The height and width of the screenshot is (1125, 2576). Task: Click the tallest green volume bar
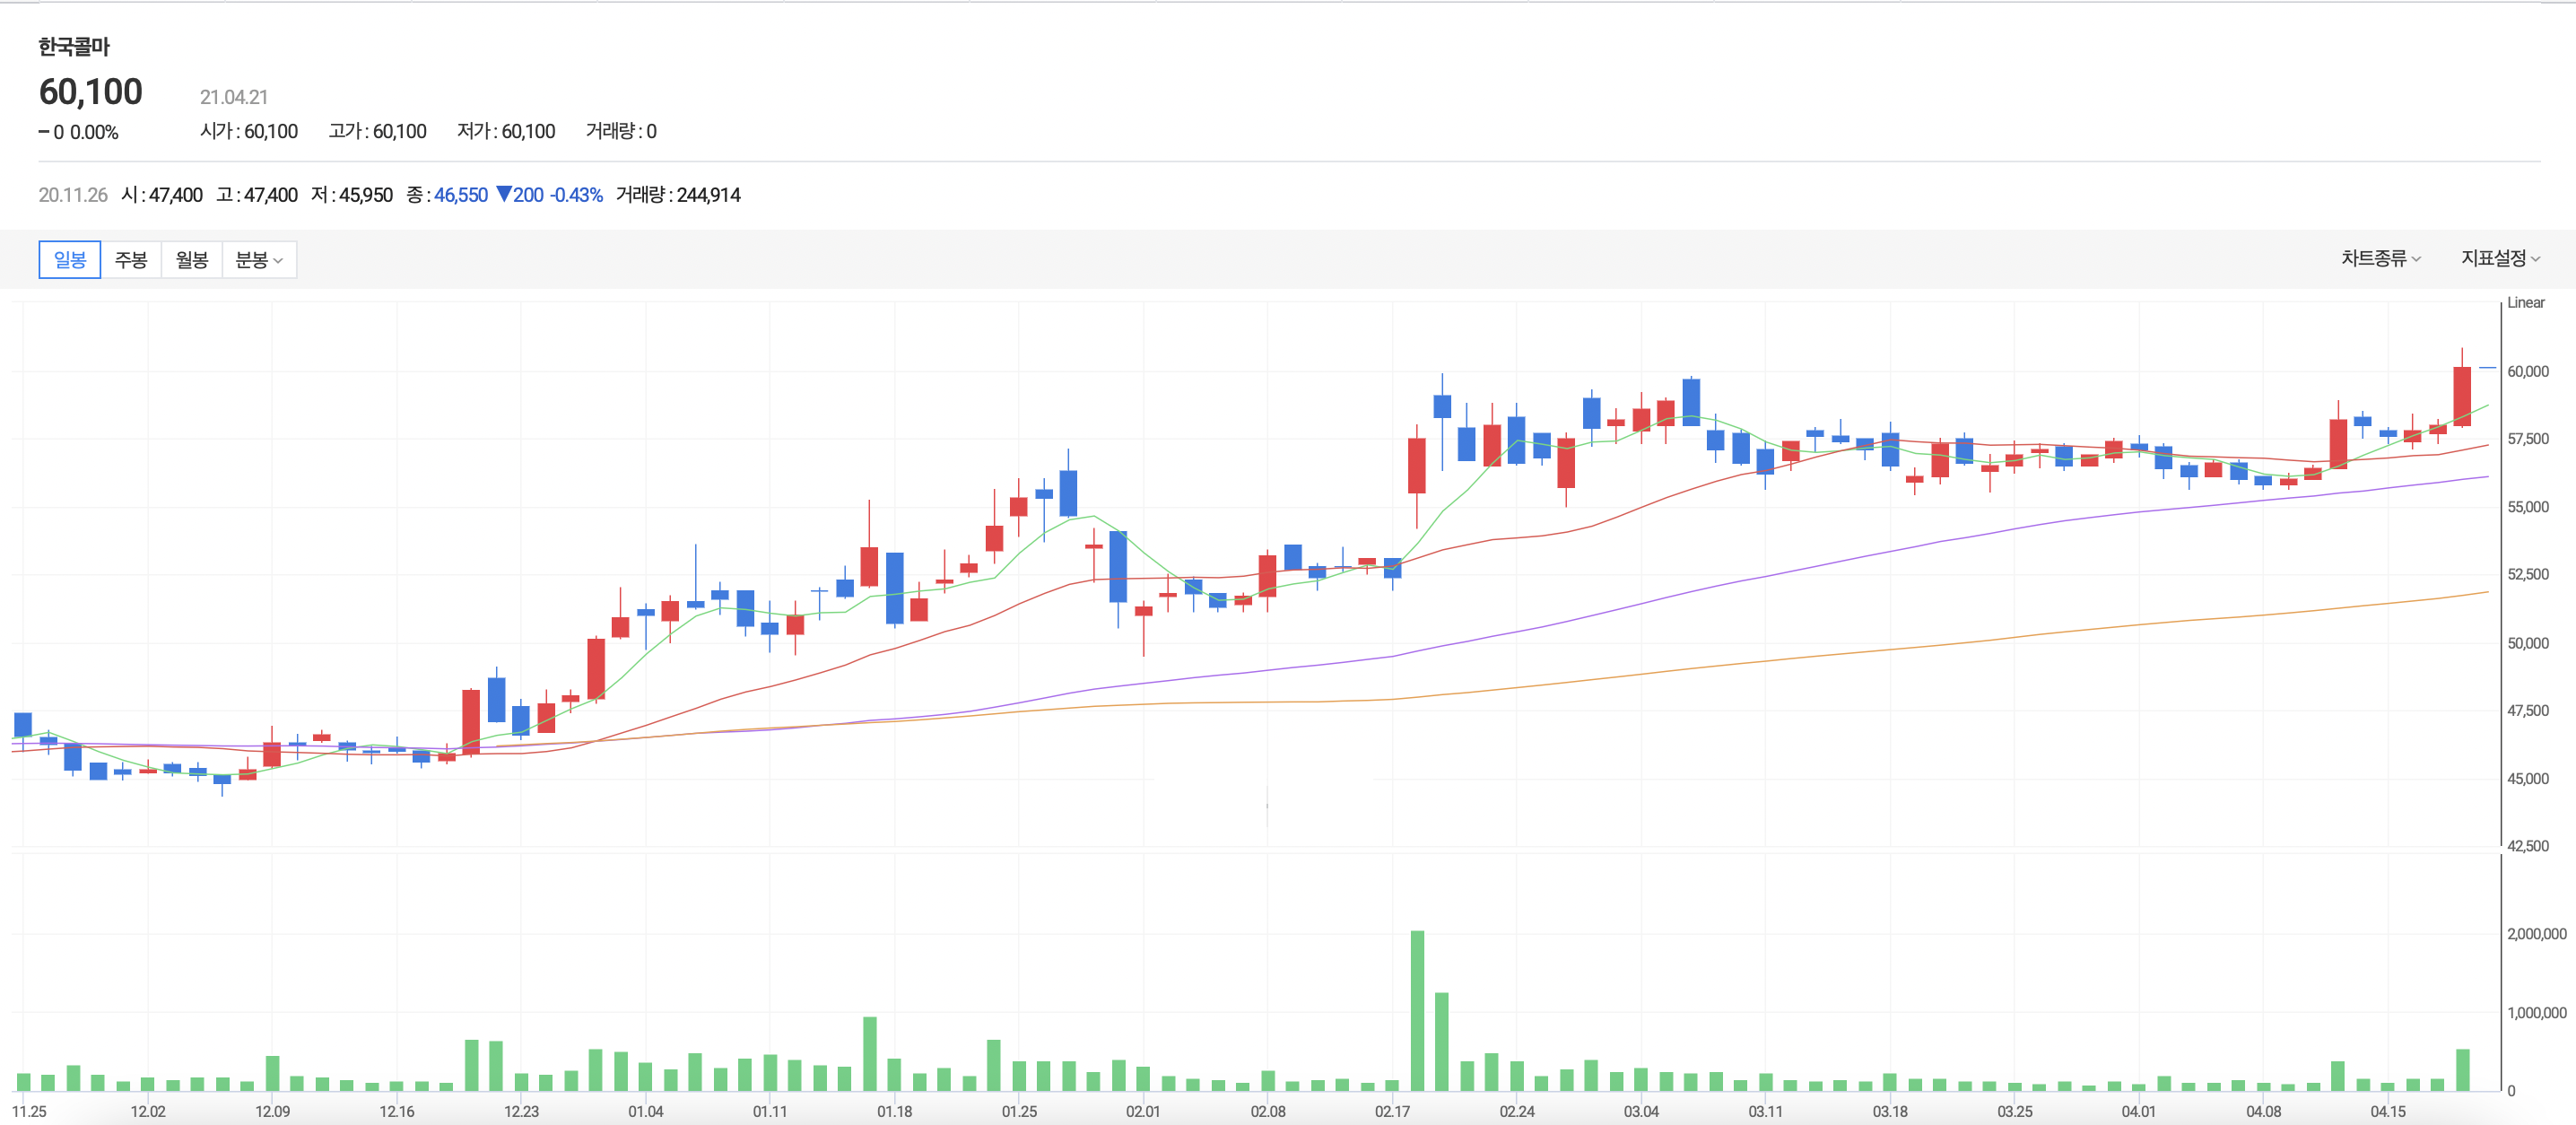pos(1417,1010)
